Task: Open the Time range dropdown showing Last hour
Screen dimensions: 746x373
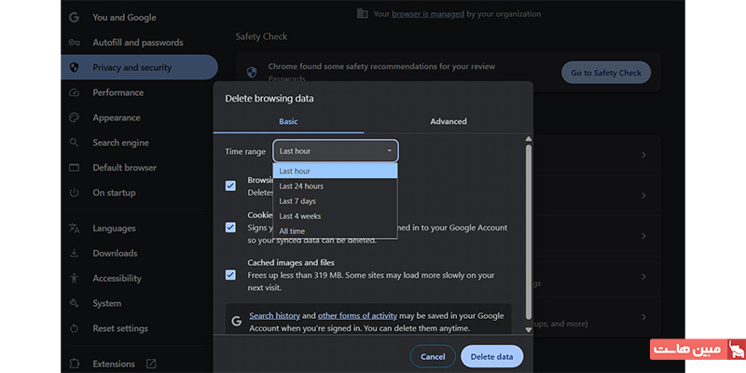Action: pyautogui.click(x=336, y=151)
